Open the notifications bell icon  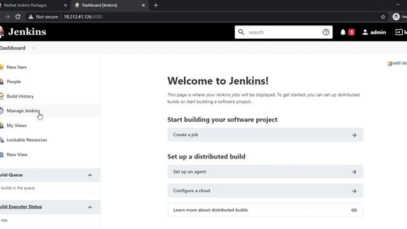(x=343, y=32)
